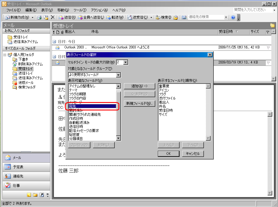
Task: Click the blue Help question mark icon
Action: click(x=233, y=17)
